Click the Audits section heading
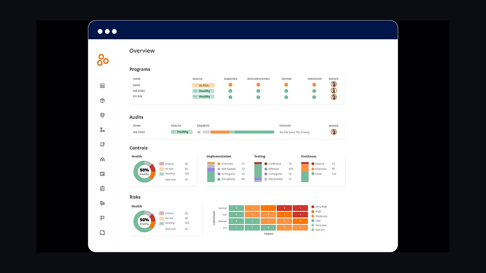The image size is (486, 273). pos(136,117)
